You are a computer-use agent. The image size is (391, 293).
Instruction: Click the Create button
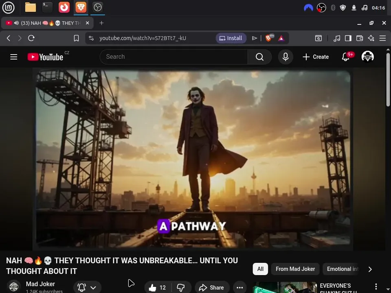(315, 57)
